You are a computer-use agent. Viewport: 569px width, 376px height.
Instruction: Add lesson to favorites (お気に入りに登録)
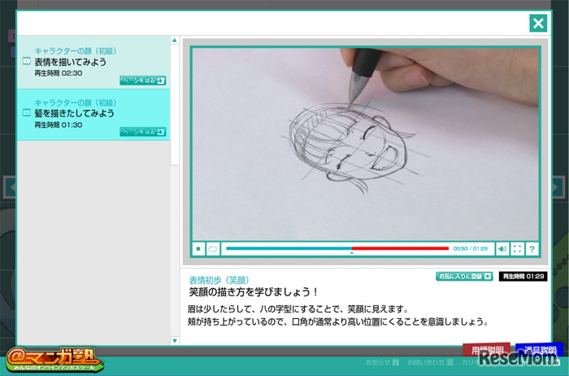coord(464,277)
